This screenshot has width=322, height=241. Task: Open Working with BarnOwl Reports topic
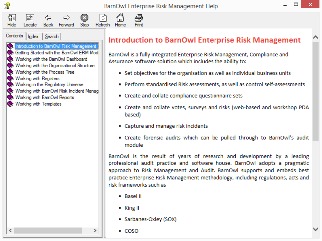[45, 97]
